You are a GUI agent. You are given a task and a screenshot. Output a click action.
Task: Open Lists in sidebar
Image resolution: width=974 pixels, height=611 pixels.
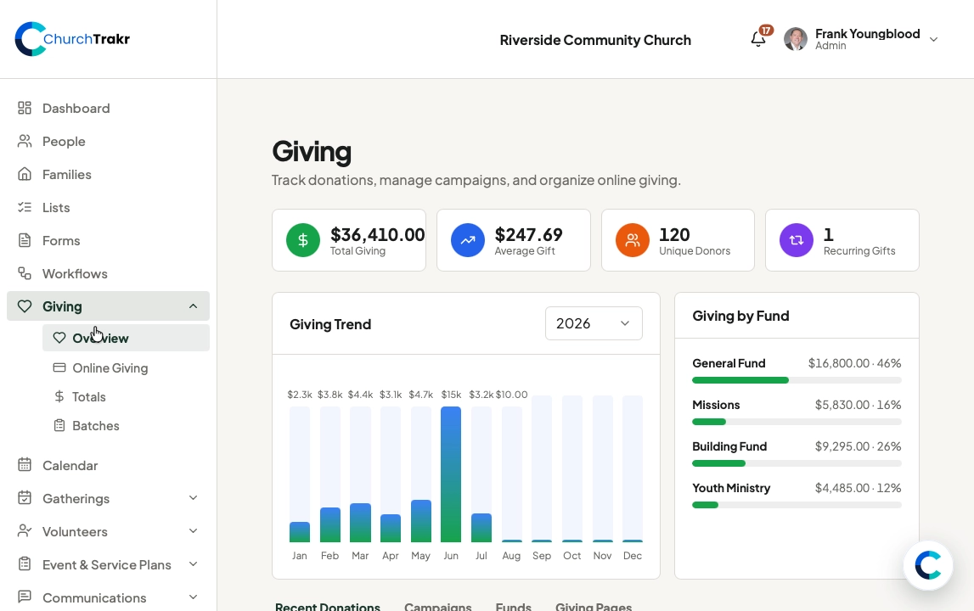pyautogui.click(x=56, y=207)
